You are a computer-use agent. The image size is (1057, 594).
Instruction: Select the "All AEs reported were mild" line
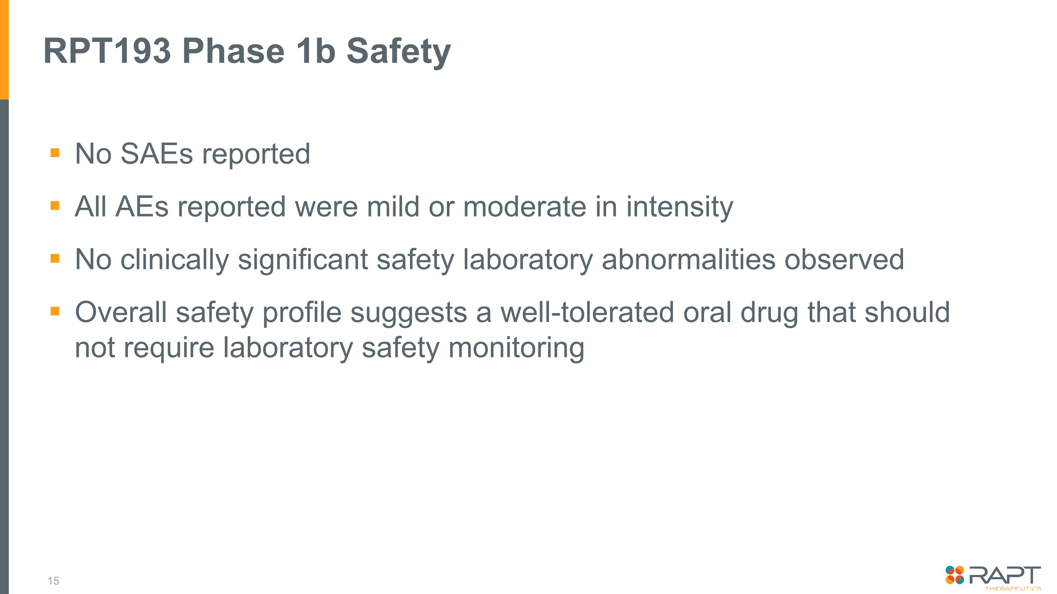(404, 206)
